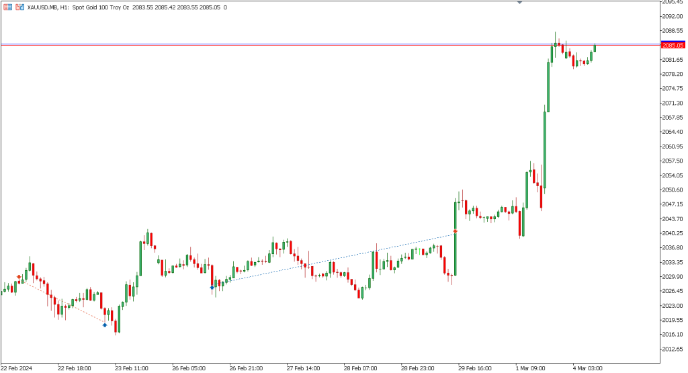
Task: Click the 2019.55 price scale label
Action: (x=673, y=321)
